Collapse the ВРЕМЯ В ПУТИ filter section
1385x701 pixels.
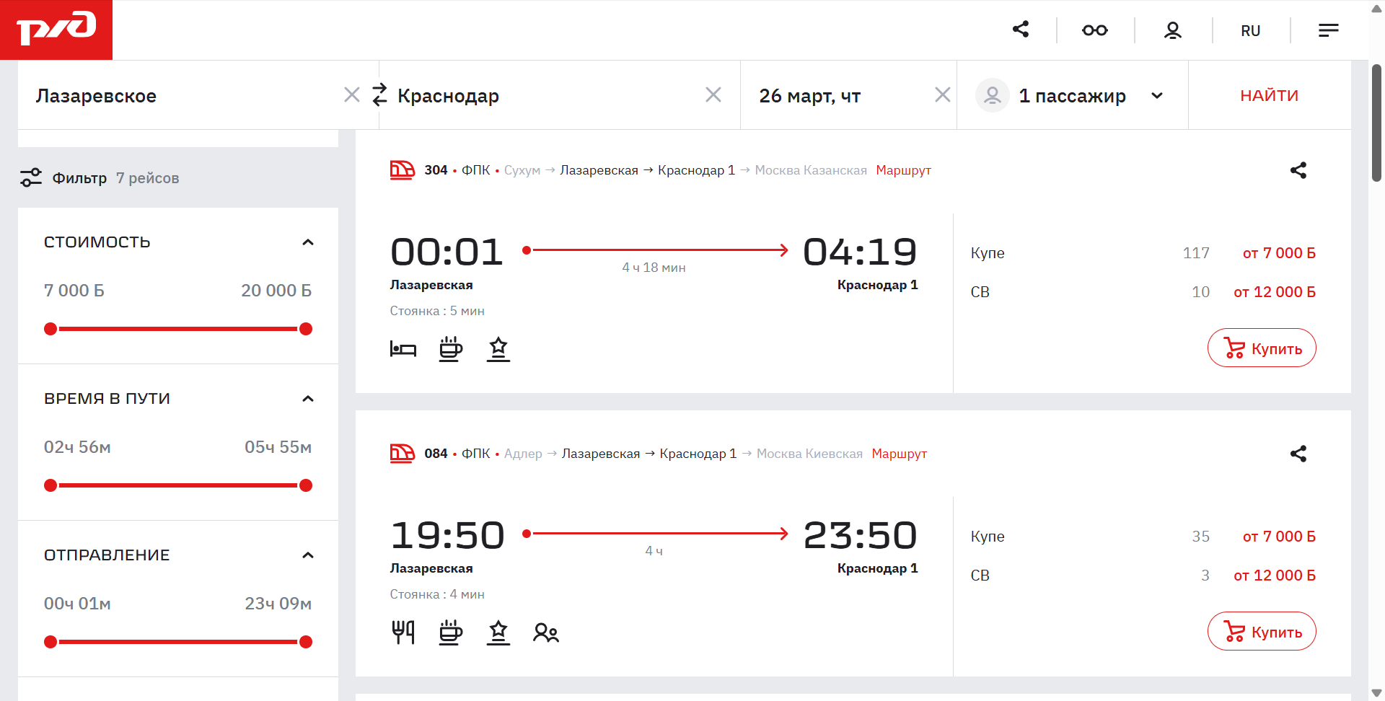click(308, 399)
